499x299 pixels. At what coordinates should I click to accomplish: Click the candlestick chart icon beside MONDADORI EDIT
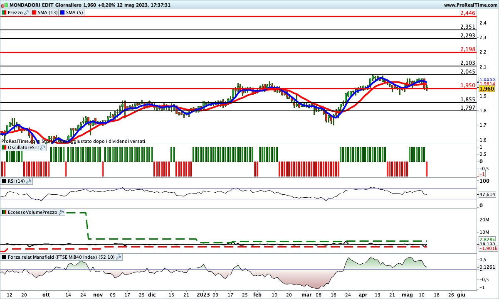4,5
